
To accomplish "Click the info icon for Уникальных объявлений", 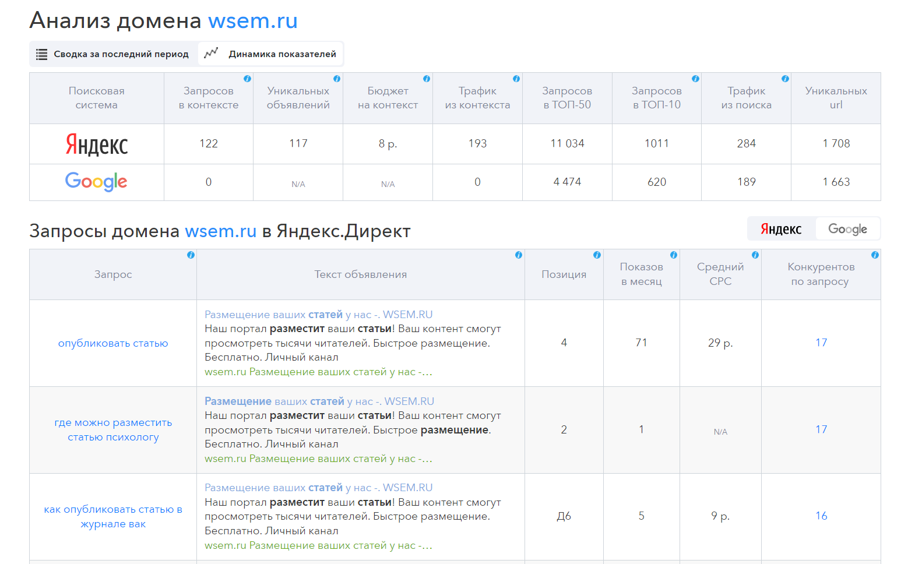I will pos(337,79).
